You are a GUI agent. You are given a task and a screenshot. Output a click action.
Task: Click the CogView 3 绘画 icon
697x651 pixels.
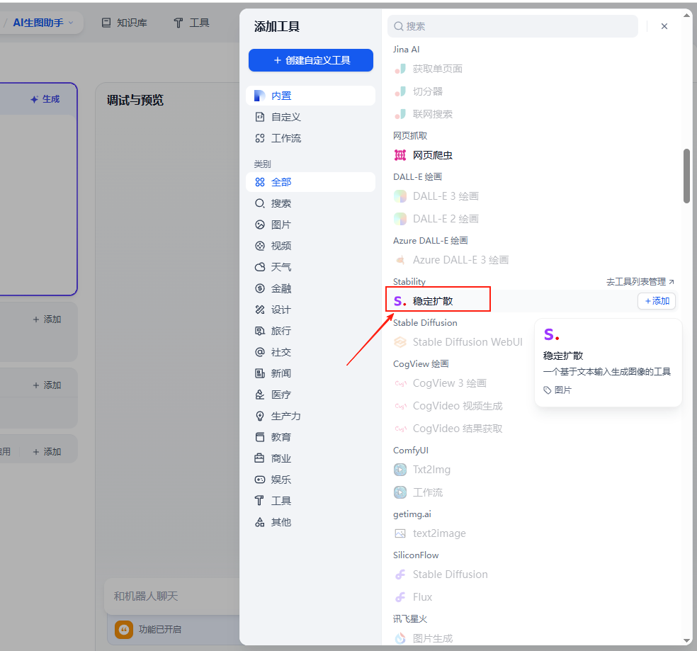(x=400, y=383)
